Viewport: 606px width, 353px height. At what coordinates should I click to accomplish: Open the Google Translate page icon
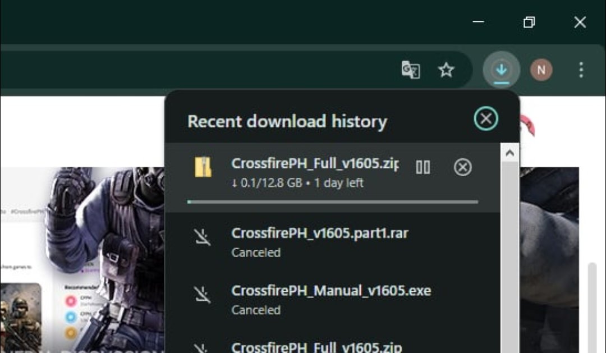(411, 70)
